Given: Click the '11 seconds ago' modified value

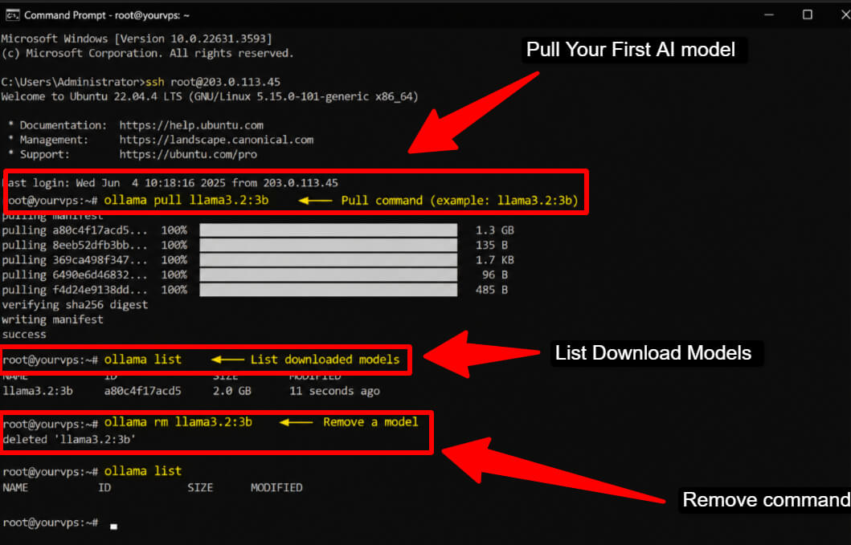Looking at the screenshot, I should click(334, 391).
